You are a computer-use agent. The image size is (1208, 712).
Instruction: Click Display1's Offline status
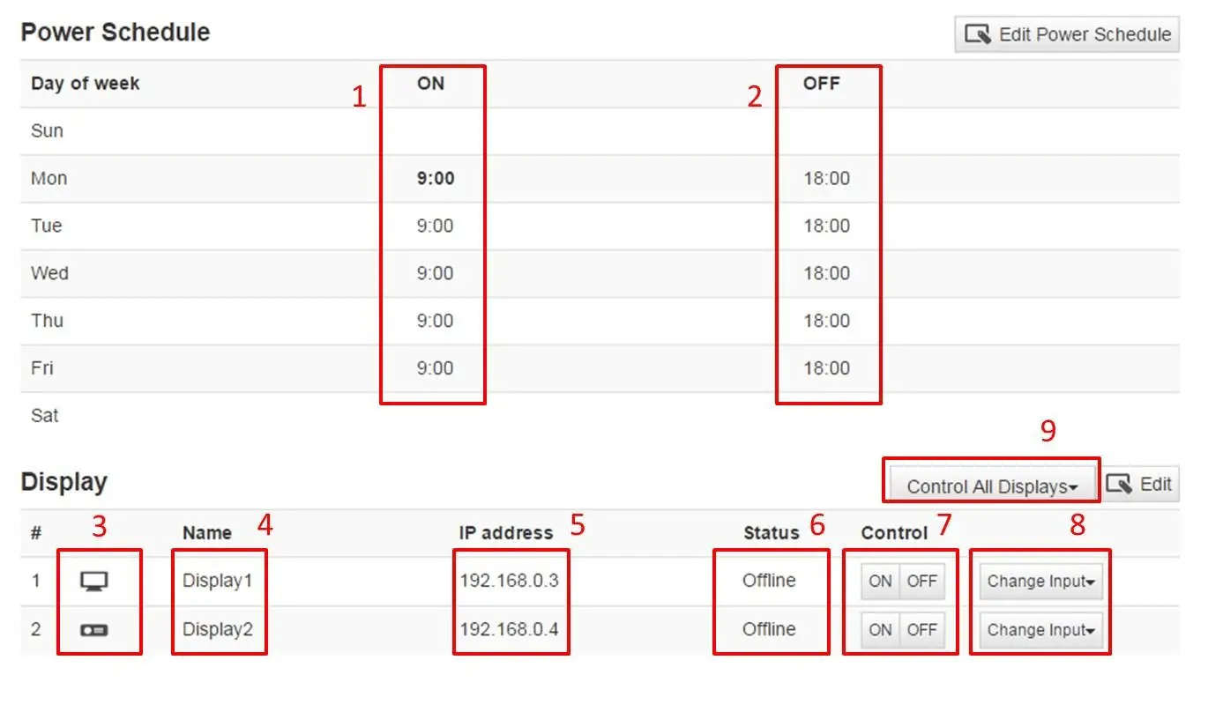tap(770, 580)
